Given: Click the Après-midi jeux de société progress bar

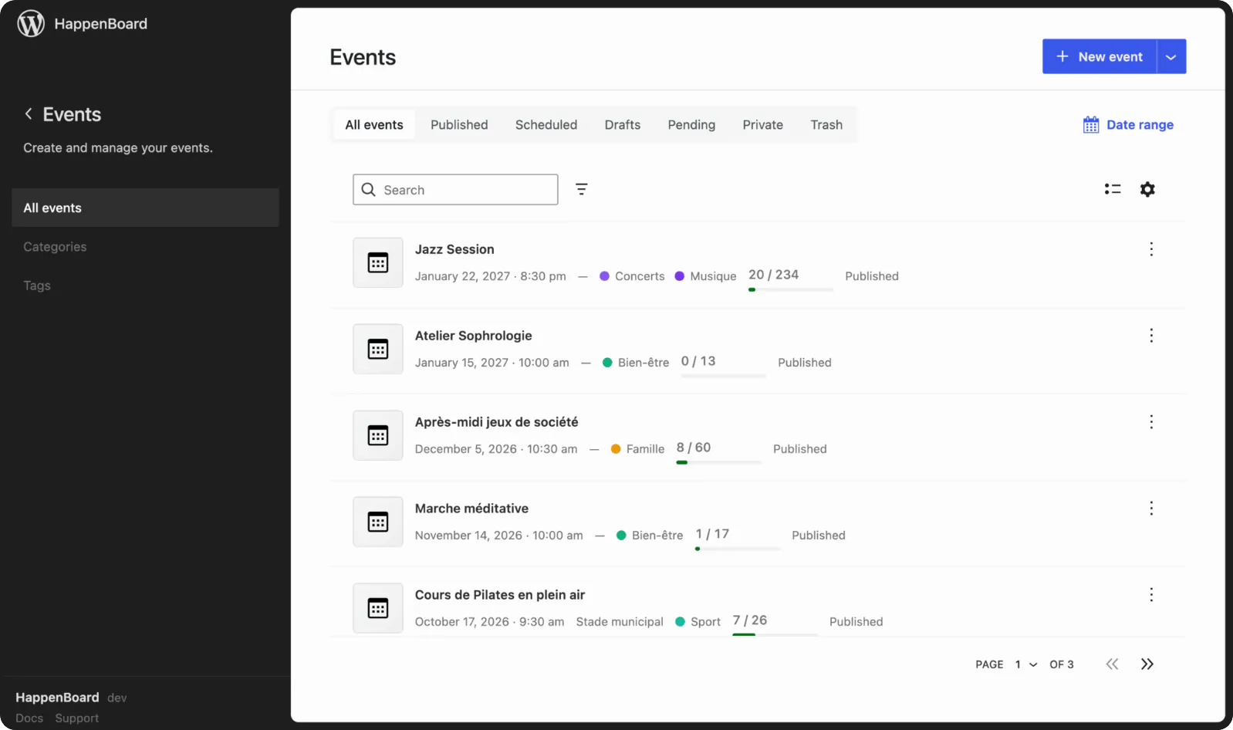Looking at the screenshot, I should point(718,462).
